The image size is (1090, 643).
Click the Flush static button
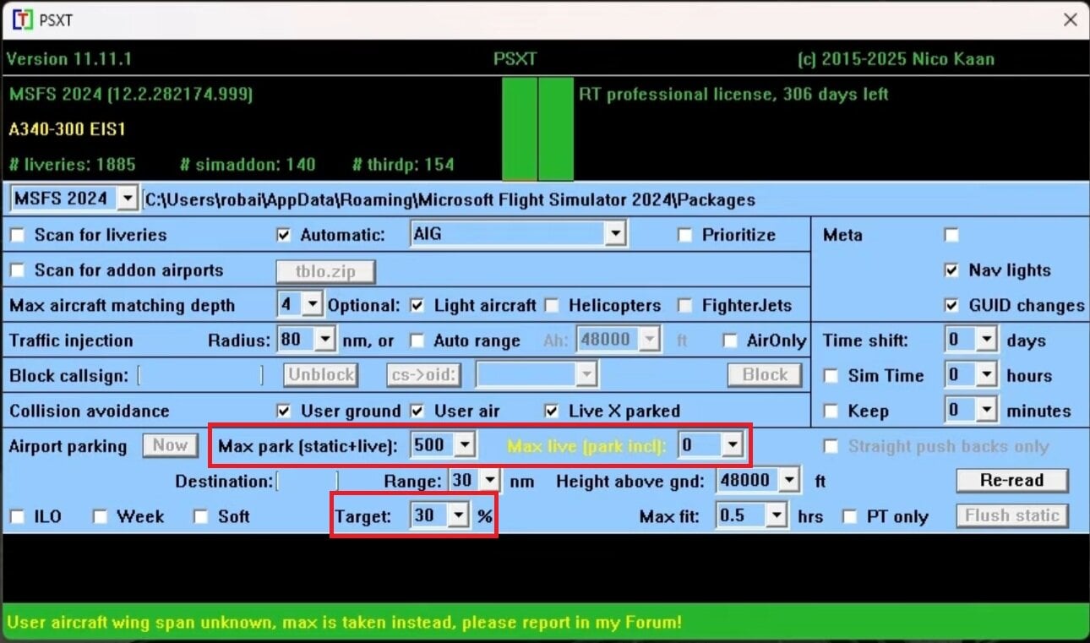[1011, 515]
